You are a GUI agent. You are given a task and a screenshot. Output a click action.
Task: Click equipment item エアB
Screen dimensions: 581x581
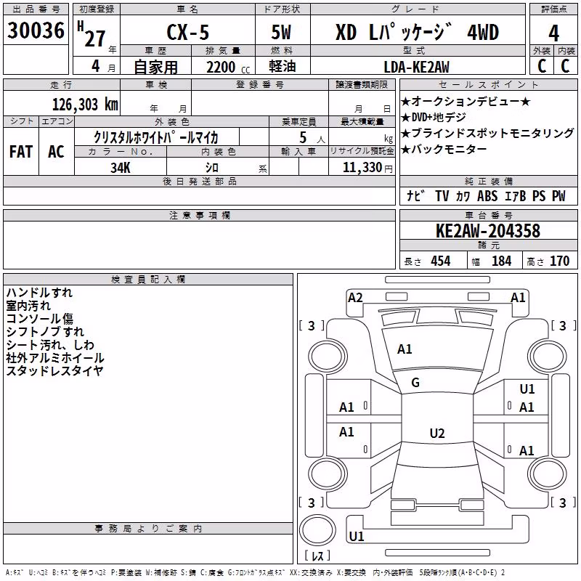(515, 196)
